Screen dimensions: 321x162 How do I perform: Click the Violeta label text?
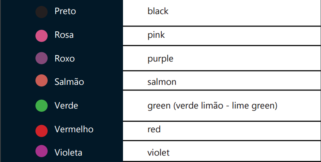click(x=69, y=153)
